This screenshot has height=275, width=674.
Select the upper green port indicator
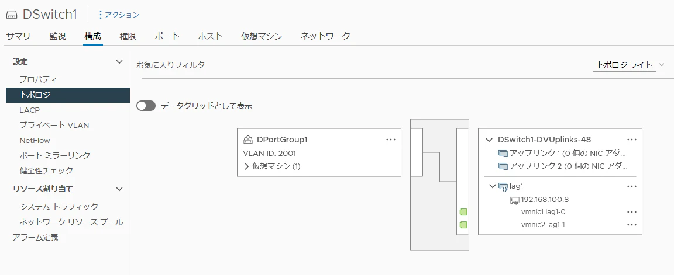click(x=463, y=212)
